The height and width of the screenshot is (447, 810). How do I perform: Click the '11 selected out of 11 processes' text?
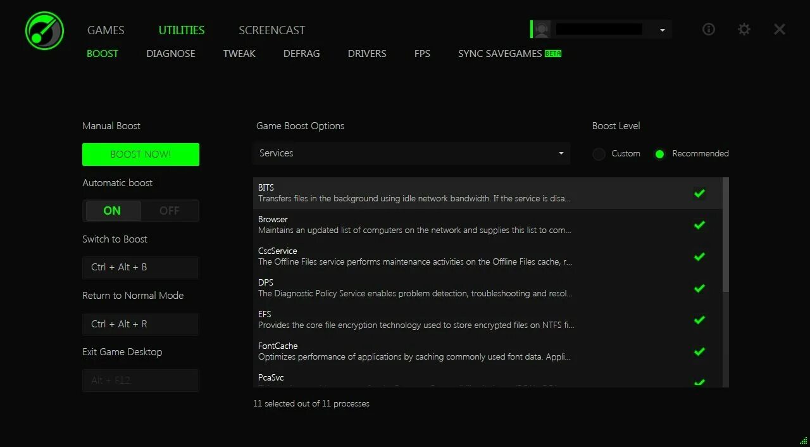point(311,403)
